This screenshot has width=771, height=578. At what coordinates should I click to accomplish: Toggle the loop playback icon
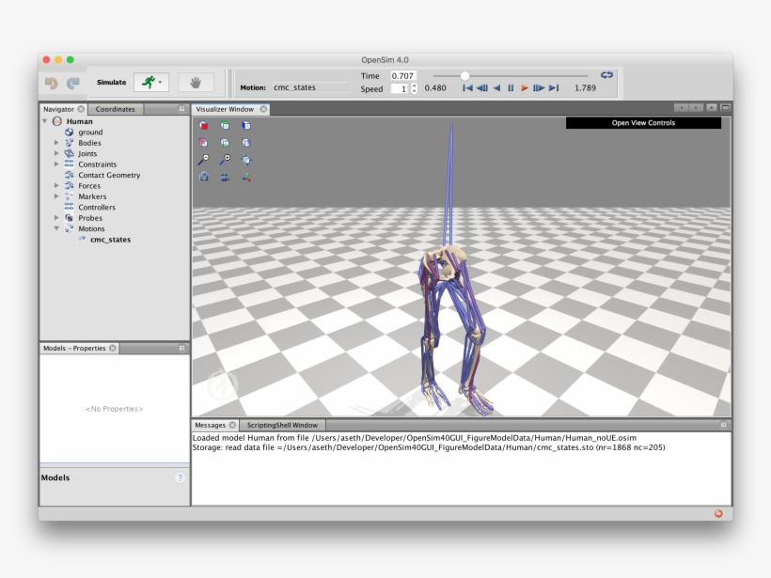(x=606, y=75)
